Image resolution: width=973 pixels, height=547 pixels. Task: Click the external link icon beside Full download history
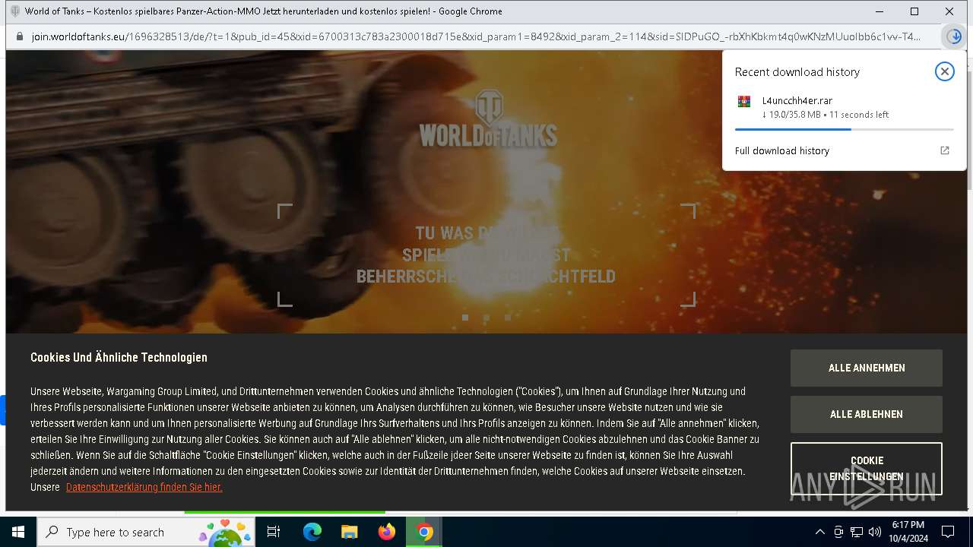[x=945, y=150]
